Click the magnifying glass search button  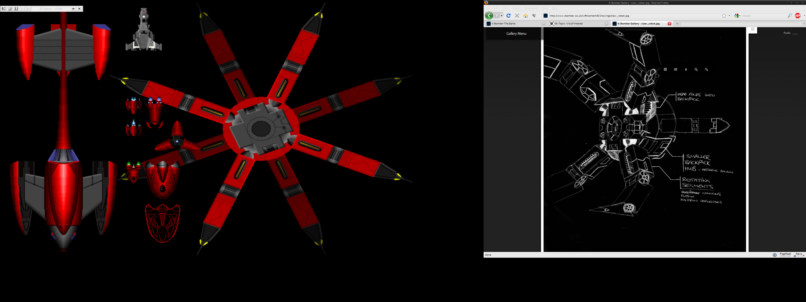pos(789,16)
